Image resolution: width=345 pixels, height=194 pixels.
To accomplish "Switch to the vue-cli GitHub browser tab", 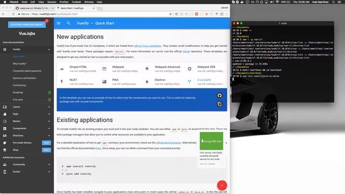I will coord(34,8).
